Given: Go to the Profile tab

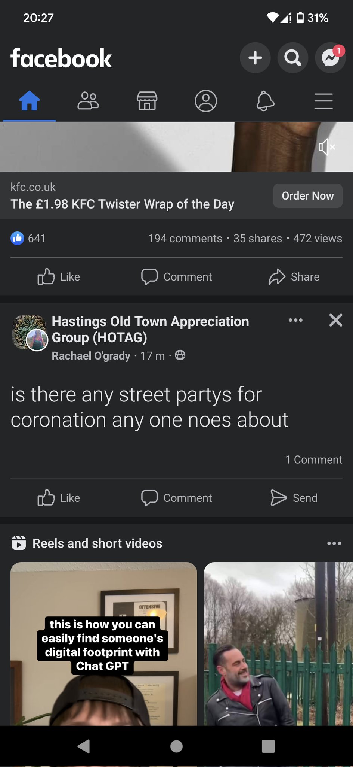Looking at the screenshot, I should [206, 101].
